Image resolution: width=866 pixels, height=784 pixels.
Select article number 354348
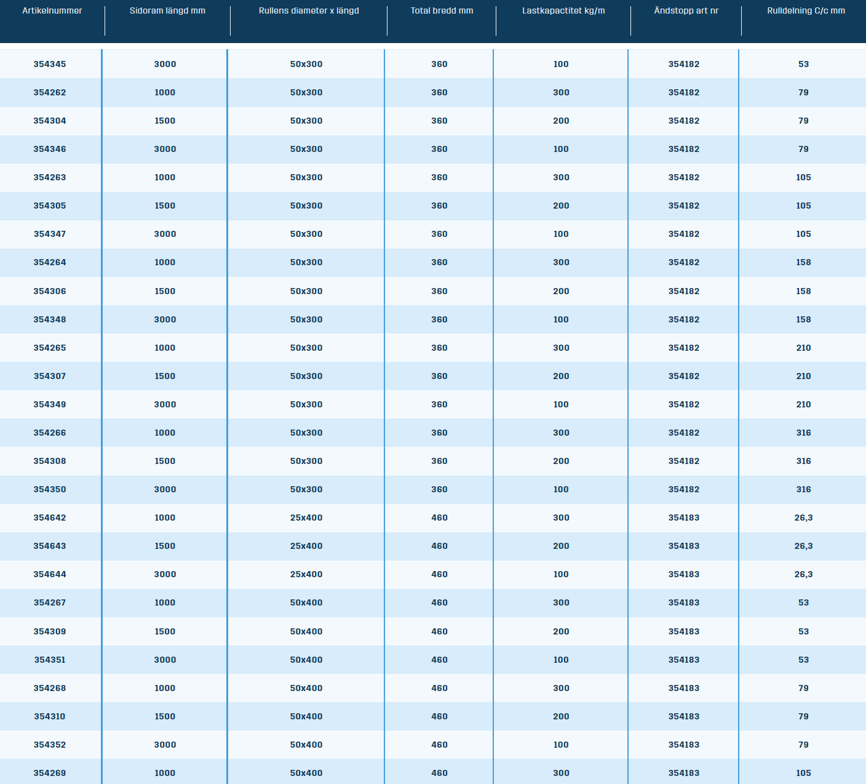click(50, 319)
